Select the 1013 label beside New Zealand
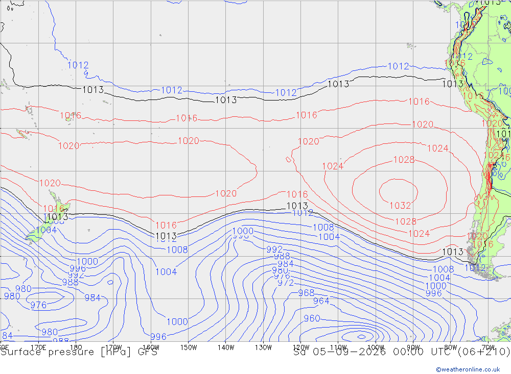This screenshot has height=374, width=511. click(57, 216)
